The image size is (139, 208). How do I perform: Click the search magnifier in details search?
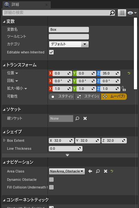pos(112,13)
